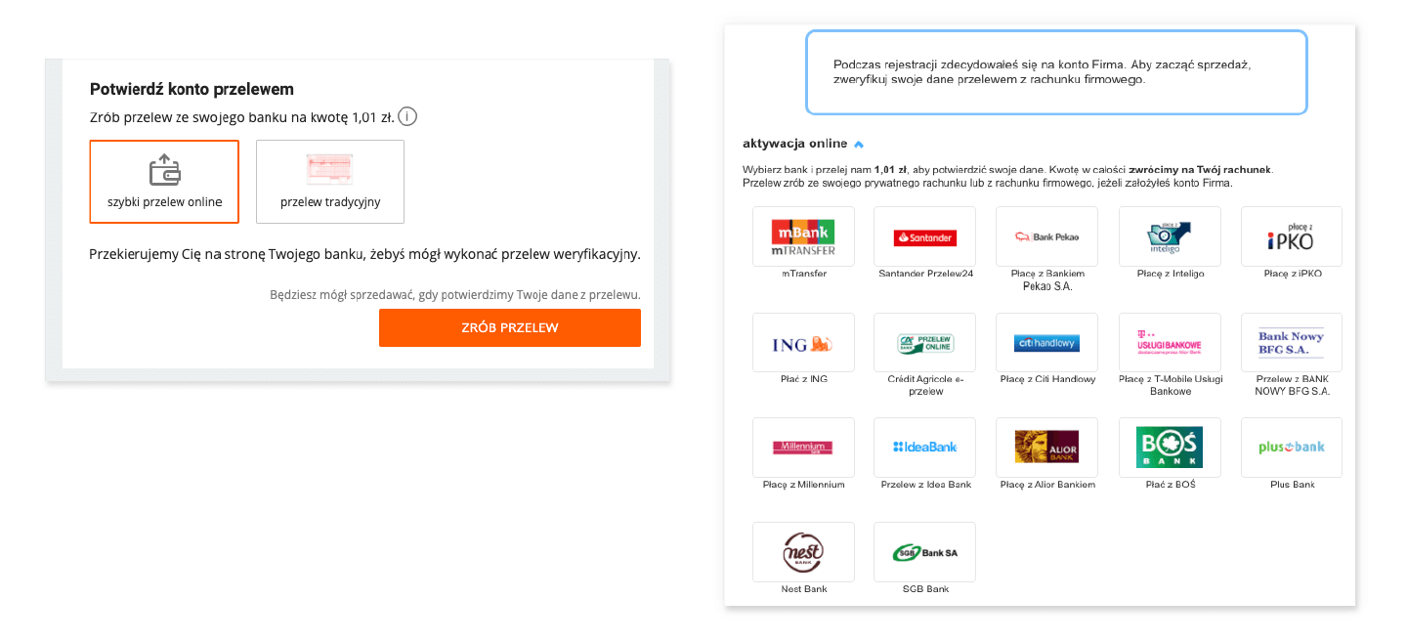The width and height of the screenshot is (1407, 641).
Task: Select szybki przelew online option
Action: point(164,182)
